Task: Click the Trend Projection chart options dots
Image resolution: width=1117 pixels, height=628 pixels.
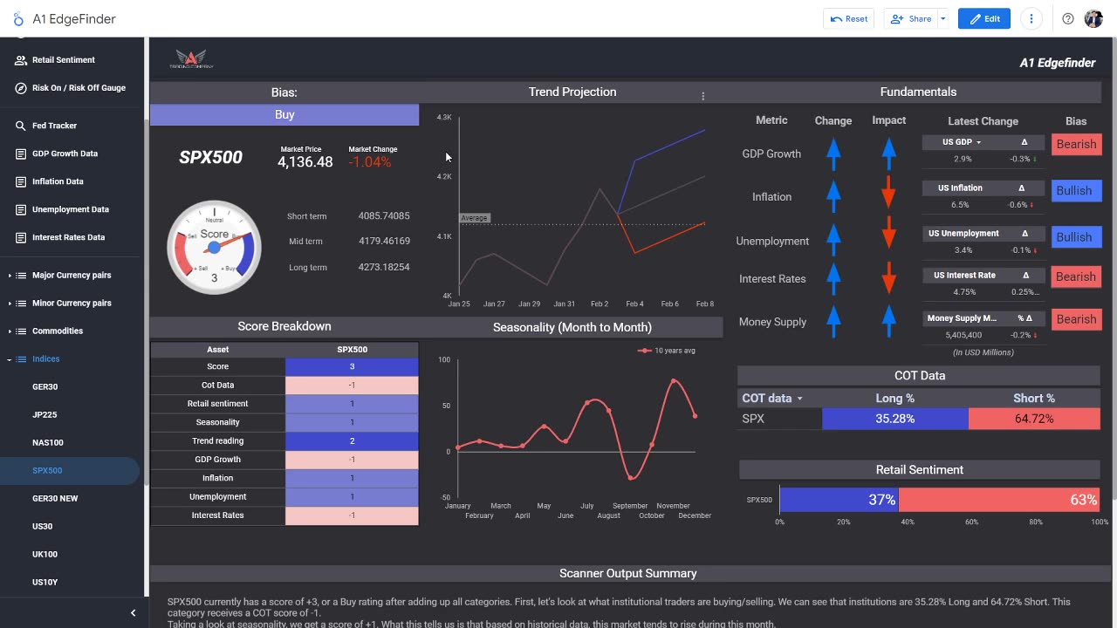Action: coord(702,96)
